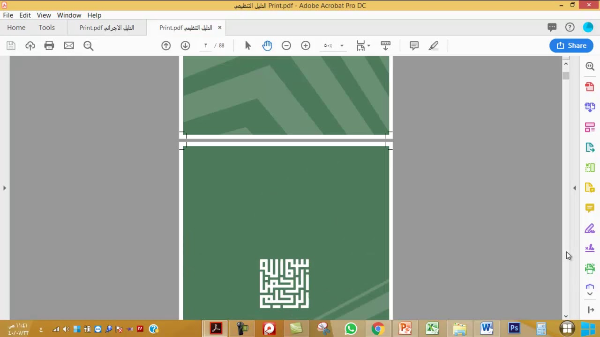This screenshot has height=337, width=600.
Task: Click the Kufic calligraphy logo on the page
Action: 285,284
